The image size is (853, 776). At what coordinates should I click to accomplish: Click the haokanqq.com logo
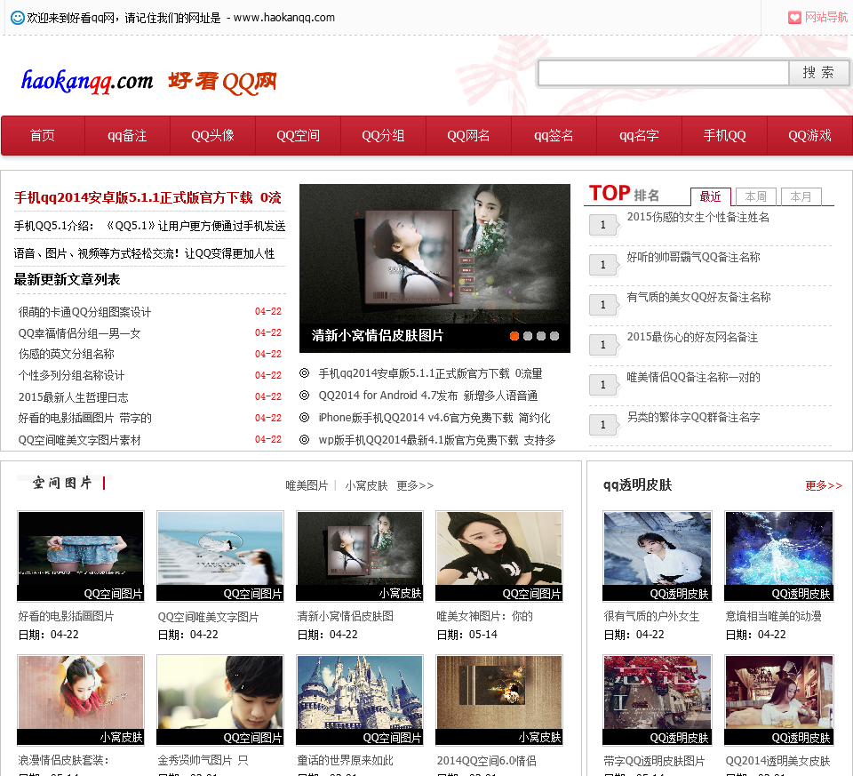click(x=86, y=81)
